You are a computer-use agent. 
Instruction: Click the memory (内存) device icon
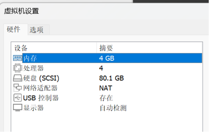pyautogui.click(x=18, y=58)
